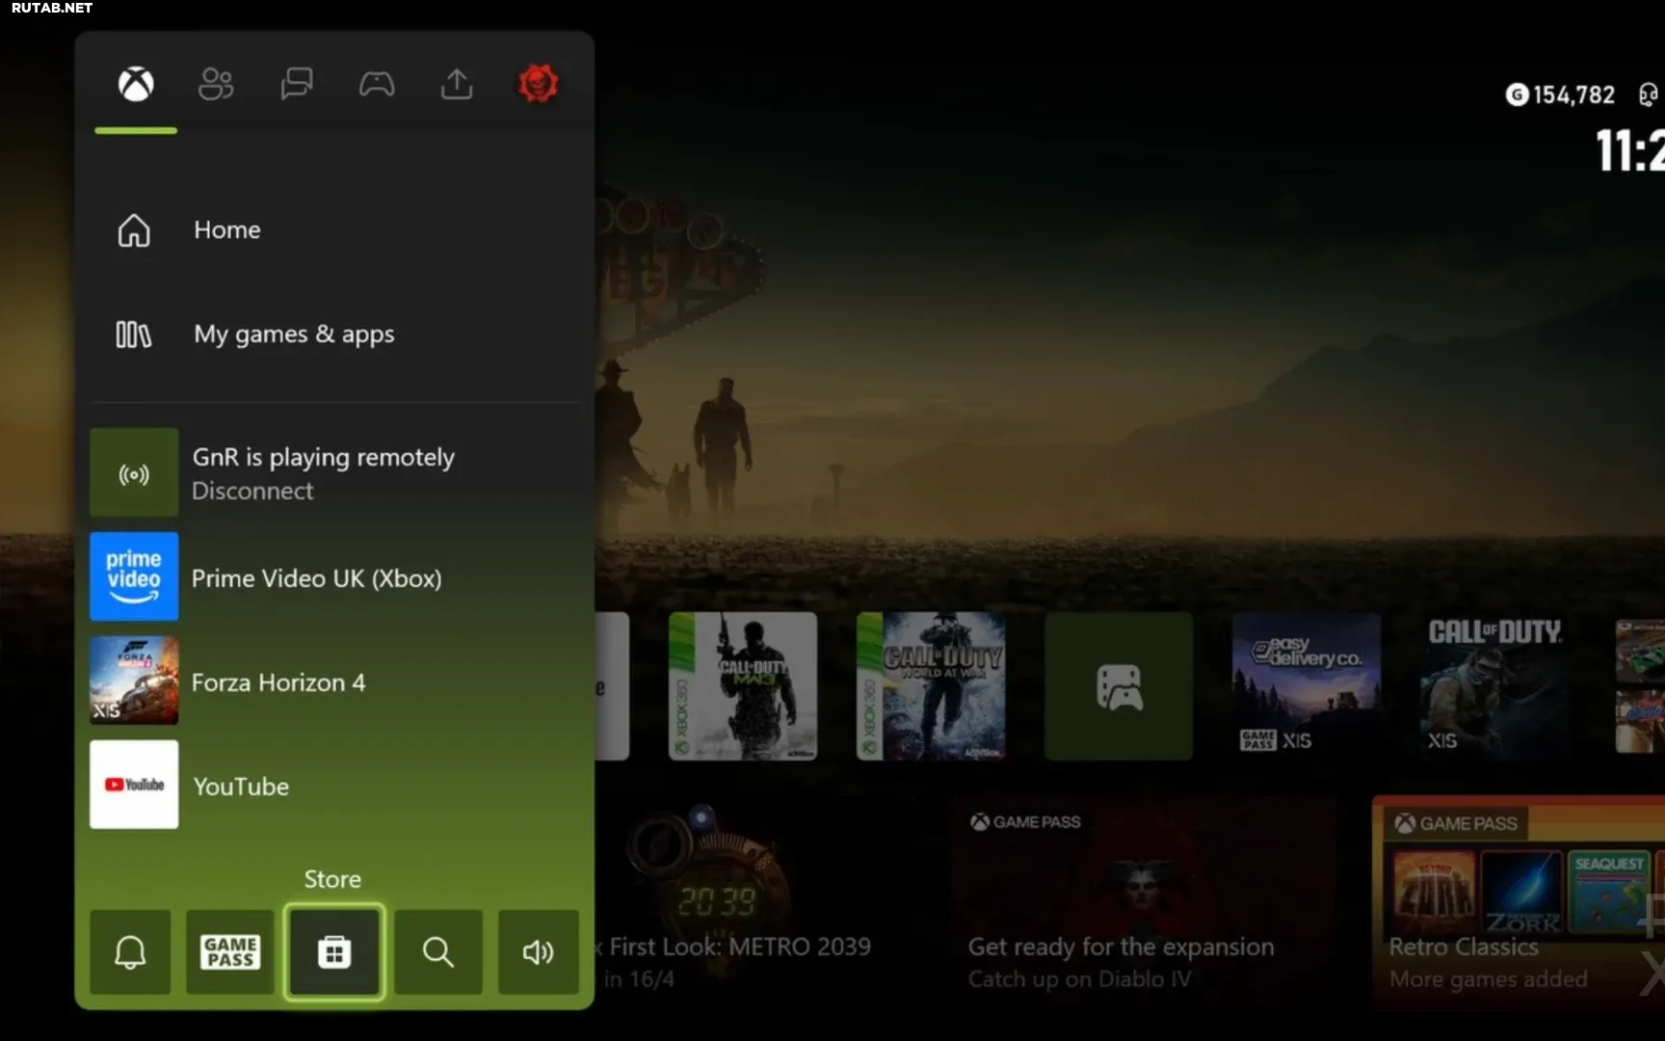Viewport: 1665px width, 1041px height.
Task: Launch Forza Horizon 4
Action: click(278, 682)
